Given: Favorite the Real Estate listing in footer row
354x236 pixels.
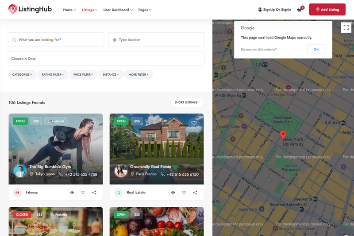Looking at the screenshot, I should click(184, 193).
